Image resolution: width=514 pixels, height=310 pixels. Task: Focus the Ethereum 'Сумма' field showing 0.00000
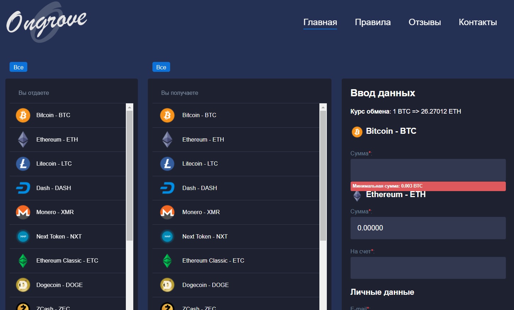(x=428, y=228)
